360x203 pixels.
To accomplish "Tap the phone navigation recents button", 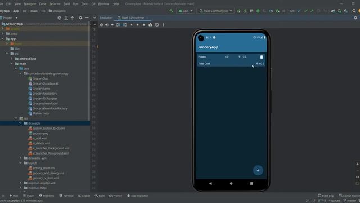I will [251, 183].
